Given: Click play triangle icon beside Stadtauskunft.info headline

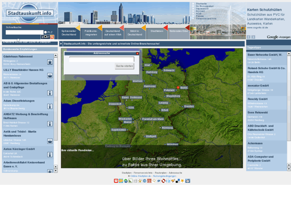Looking at the screenshot, I should pos(61,44).
